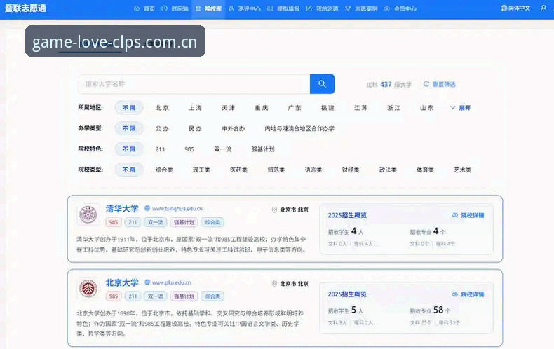Screen dimensions: 554x349
Task: Open 时间轴 clock icon in navigation
Action: tap(164, 8)
